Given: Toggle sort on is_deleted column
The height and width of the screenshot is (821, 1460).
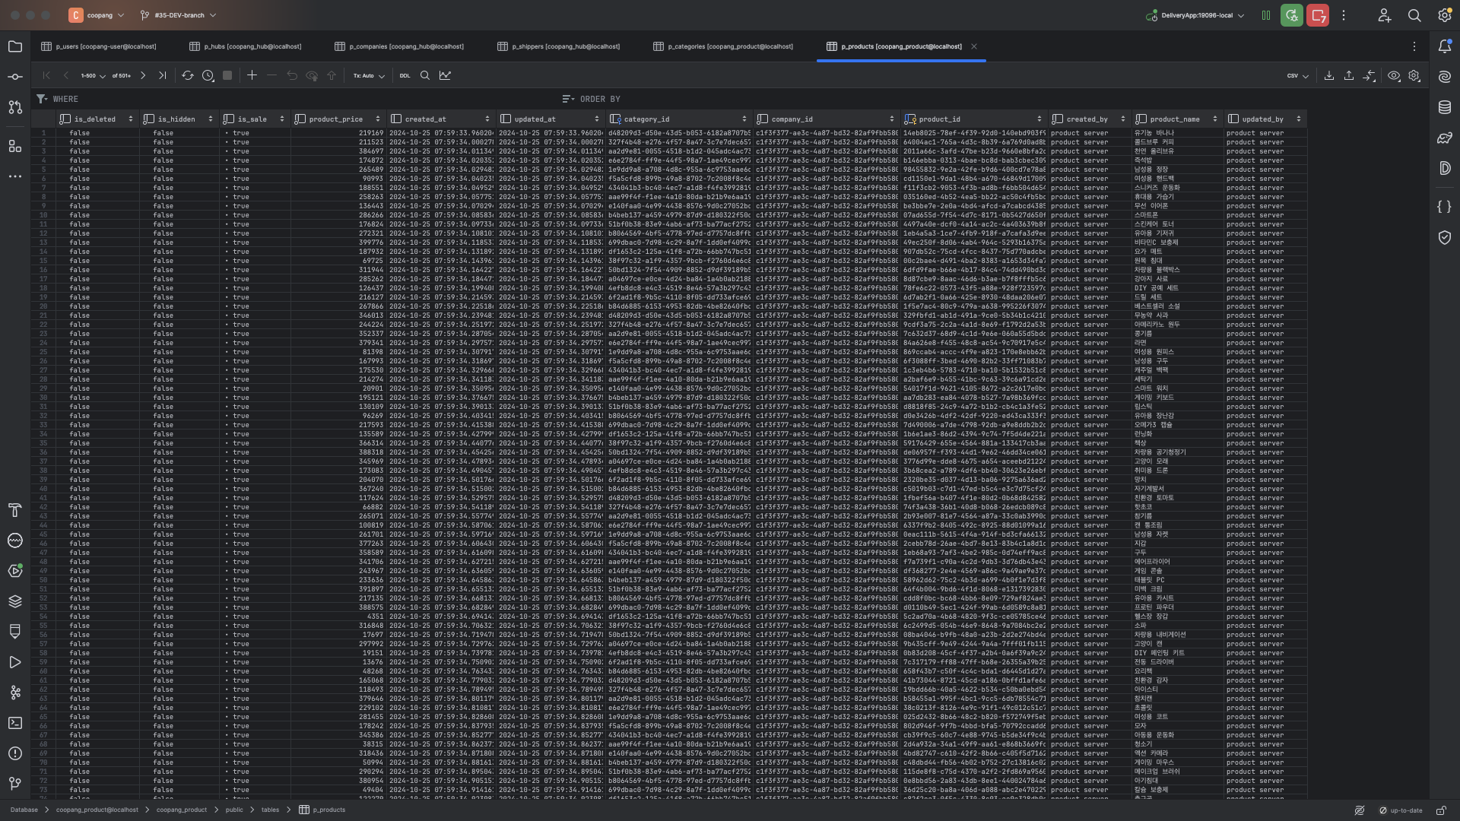Looking at the screenshot, I should click(x=131, y=119).
